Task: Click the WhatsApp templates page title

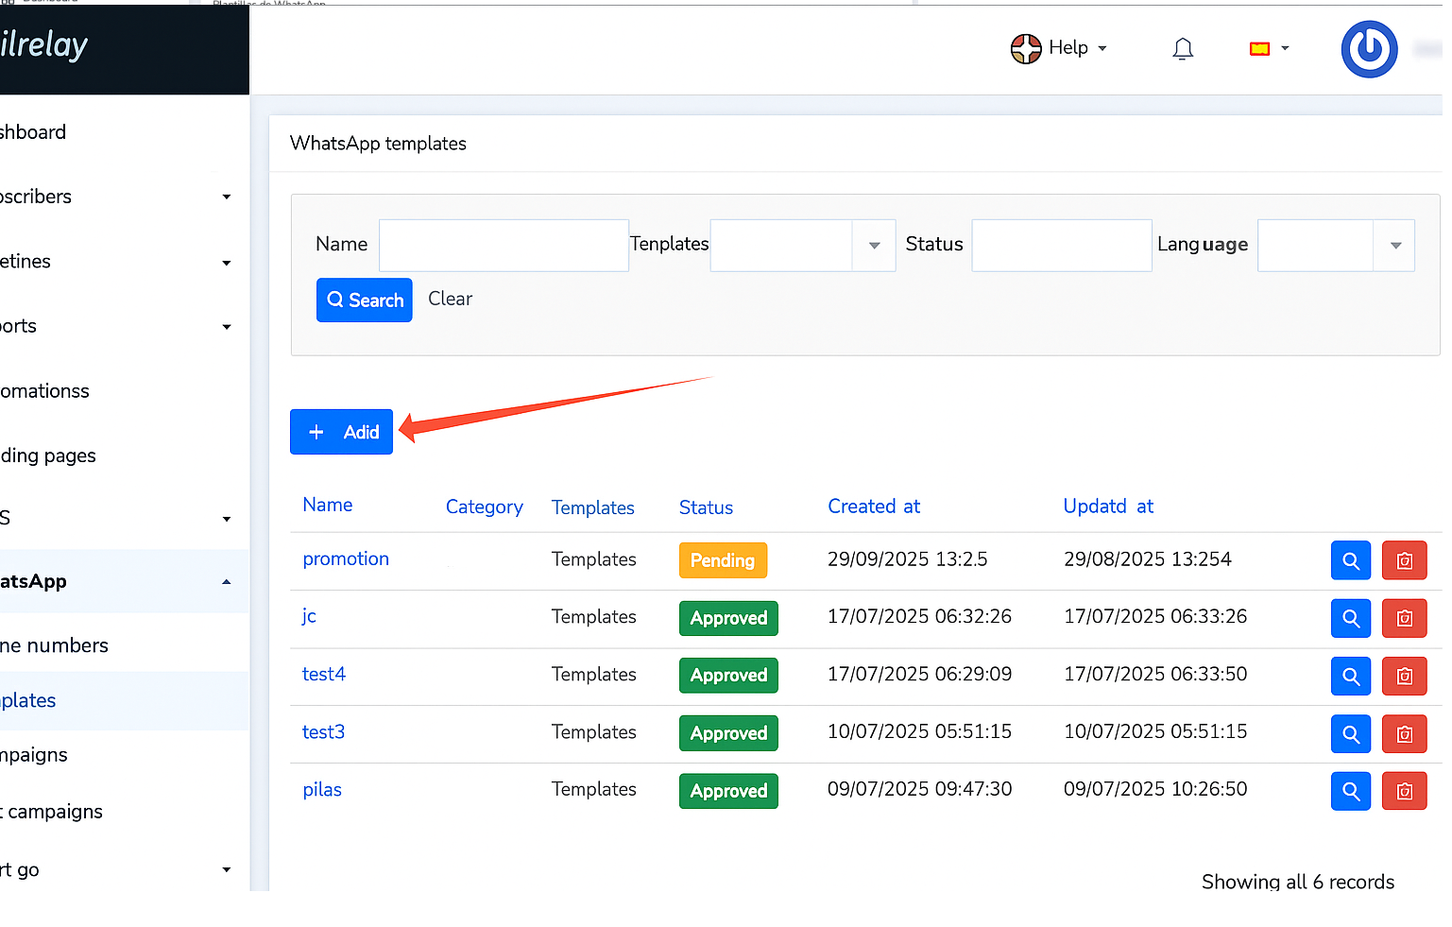Action: [x=378, y=144]
